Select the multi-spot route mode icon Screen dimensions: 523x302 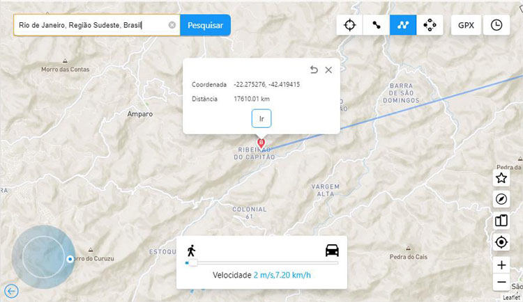(403, 25)
